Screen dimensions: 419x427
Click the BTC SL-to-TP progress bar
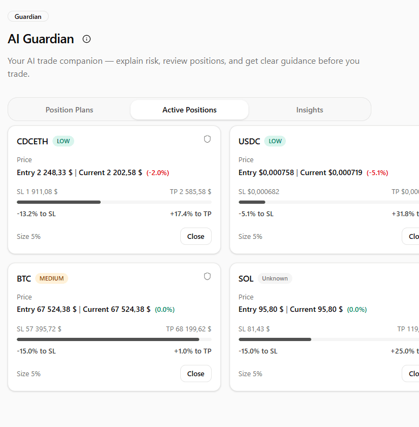click(114, 339)
